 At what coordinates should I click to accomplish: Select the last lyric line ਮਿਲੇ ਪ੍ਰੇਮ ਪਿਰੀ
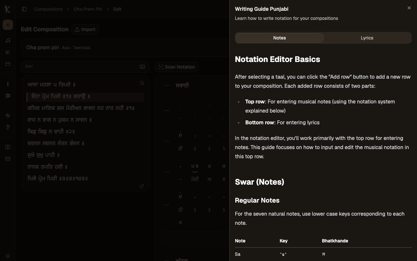tap(58, 178)
